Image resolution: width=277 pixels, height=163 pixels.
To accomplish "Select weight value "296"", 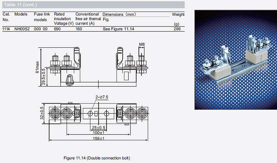I will (177, 29).
